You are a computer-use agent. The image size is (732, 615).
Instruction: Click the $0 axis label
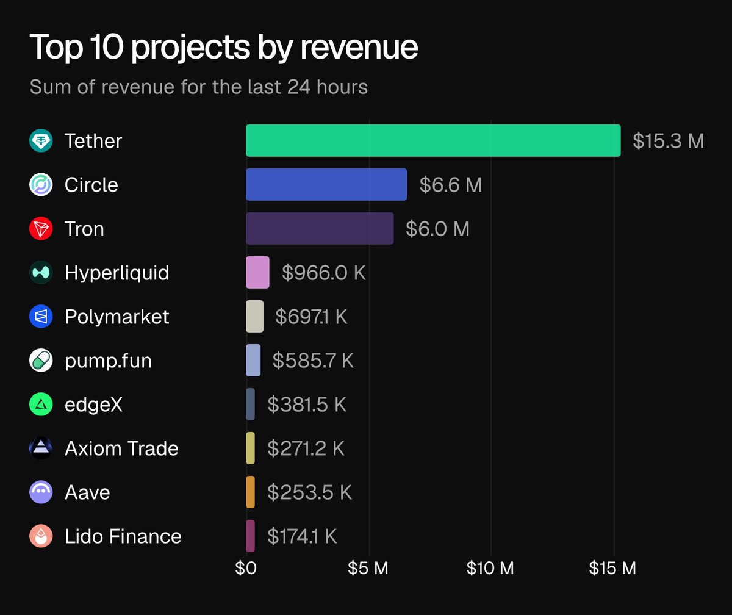246,568
